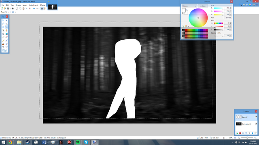259x145 pixels.
Task: Select the Clone Stamp tool
Action: pos(3,44)
